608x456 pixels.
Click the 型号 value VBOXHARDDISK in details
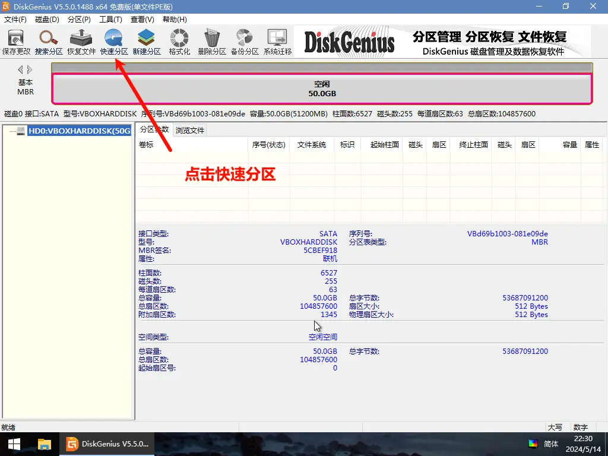tap(309, 242)
